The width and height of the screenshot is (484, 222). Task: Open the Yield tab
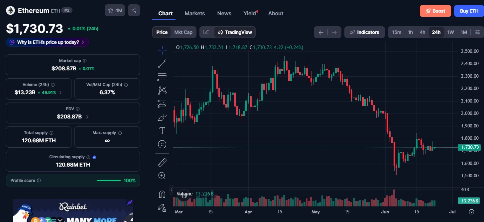(250, 13)
